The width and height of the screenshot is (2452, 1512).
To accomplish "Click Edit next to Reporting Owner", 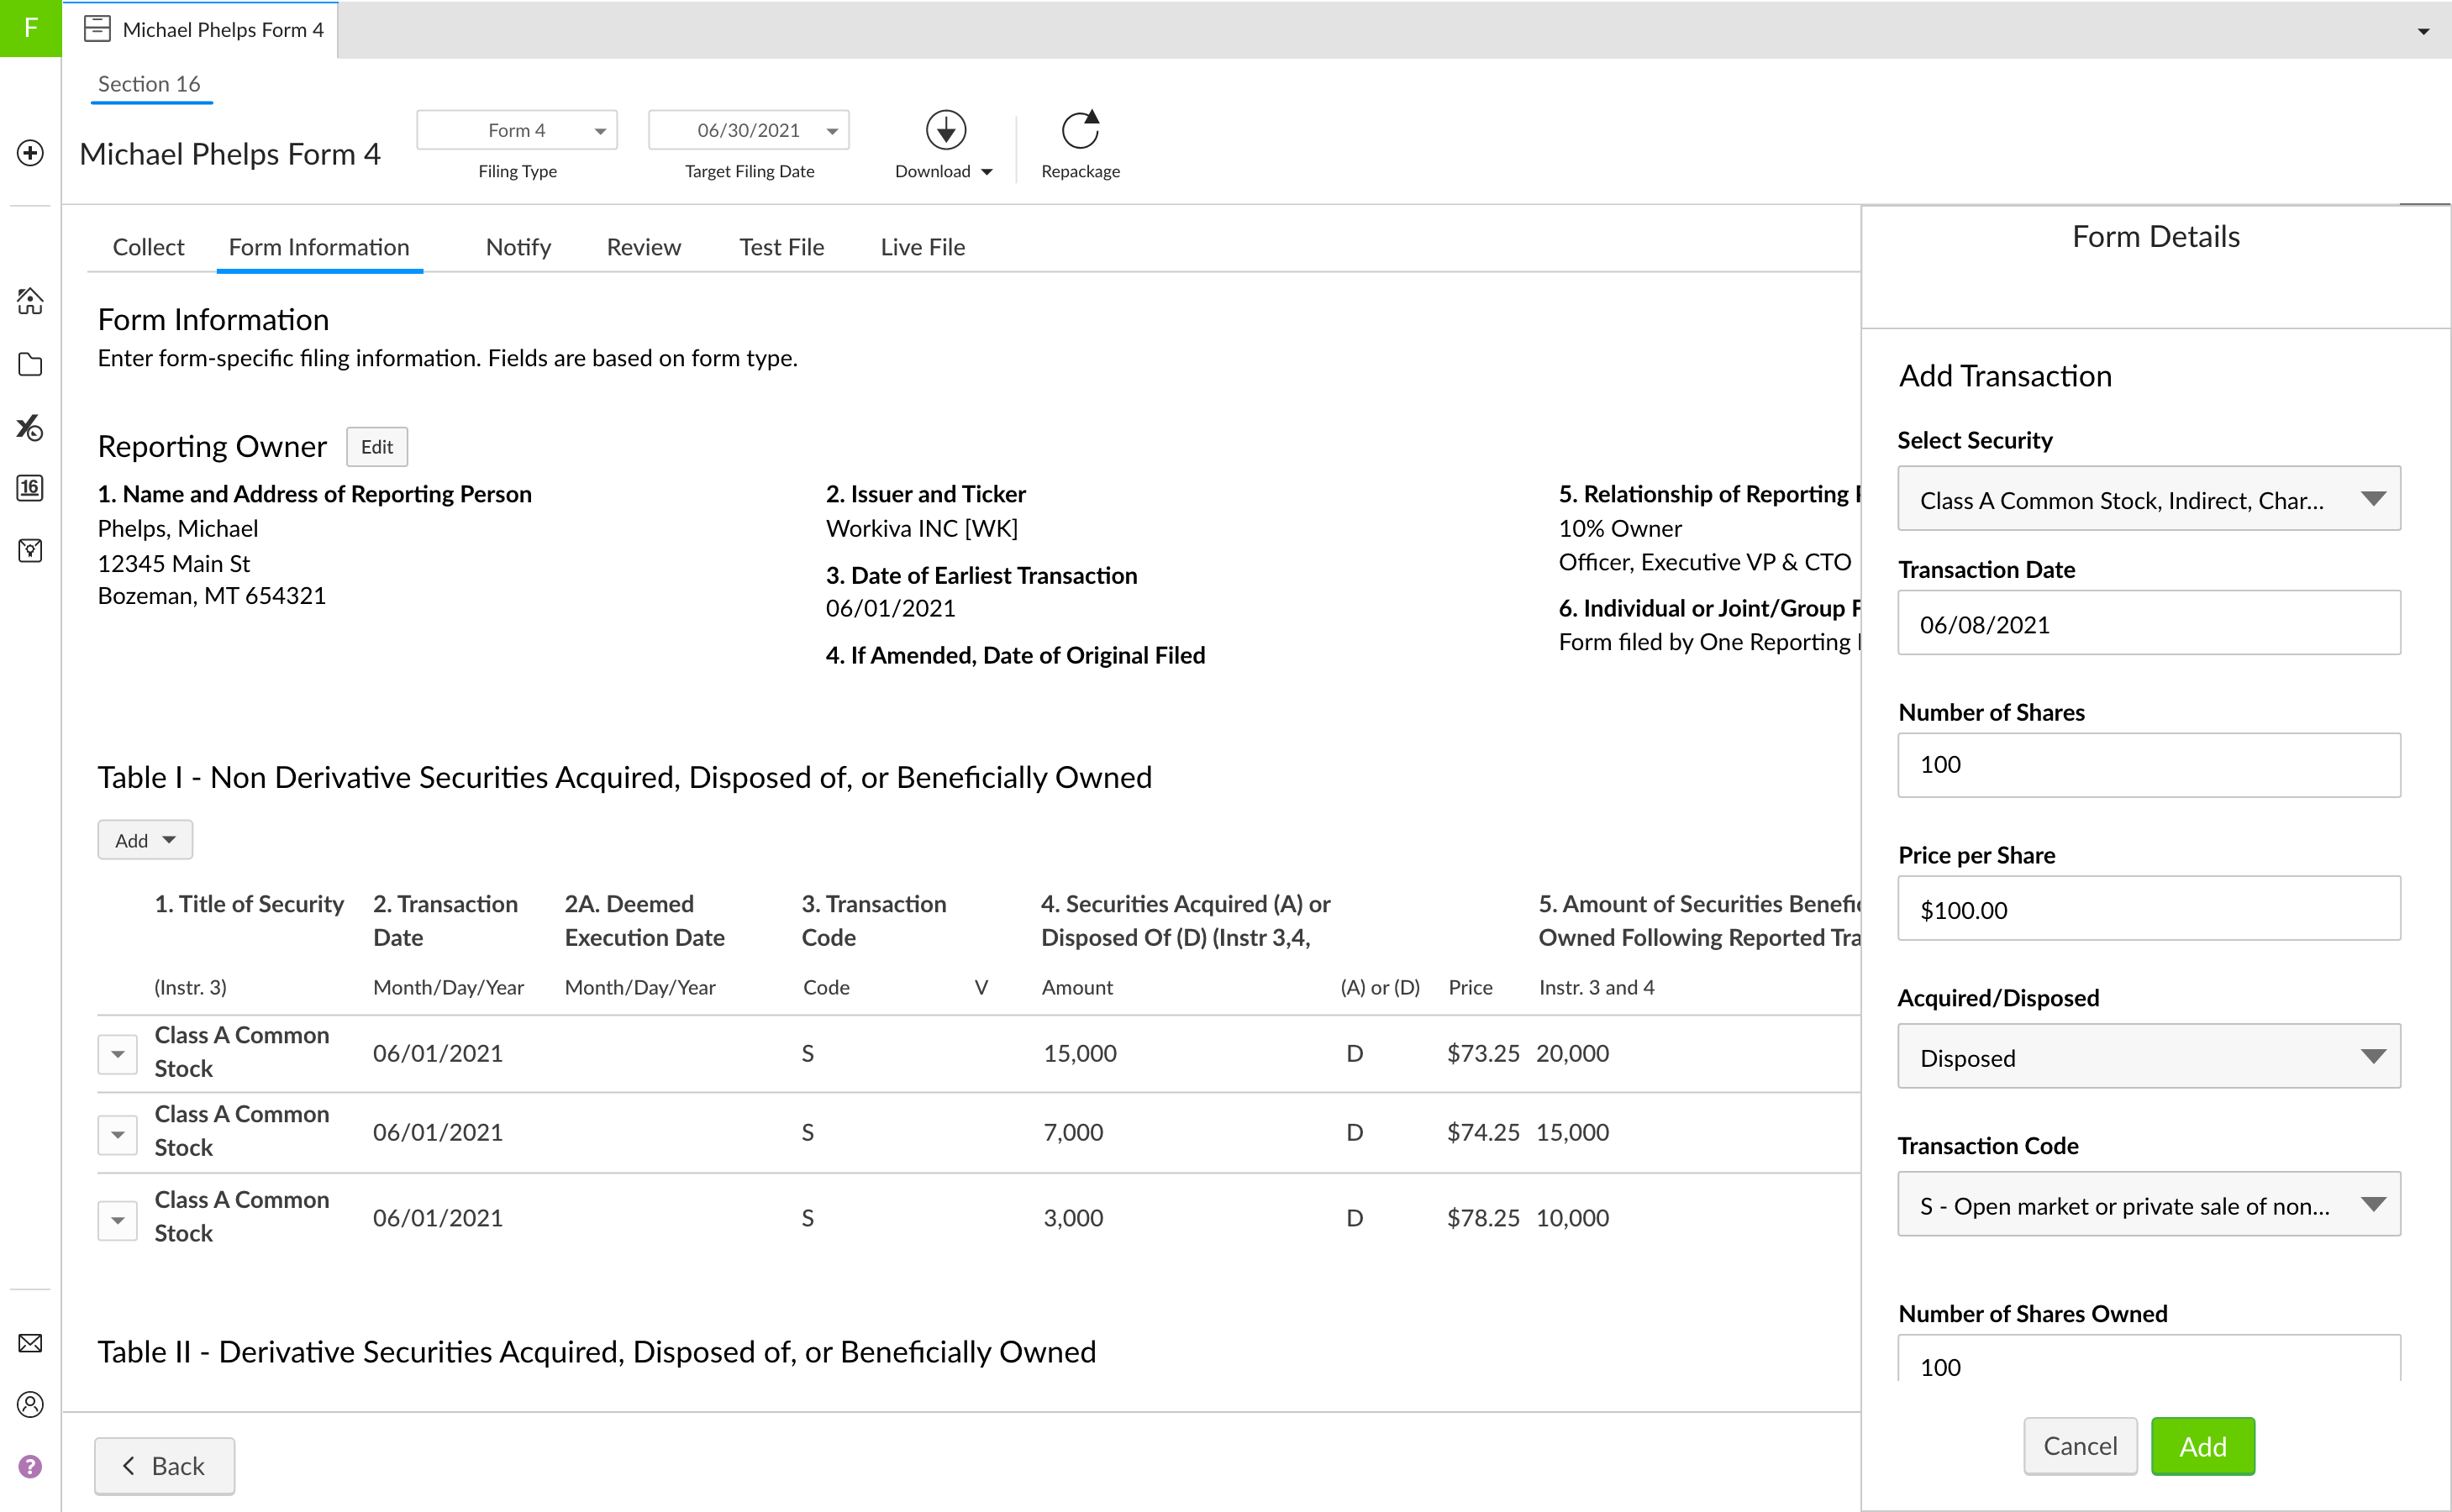I will [377, 447].
